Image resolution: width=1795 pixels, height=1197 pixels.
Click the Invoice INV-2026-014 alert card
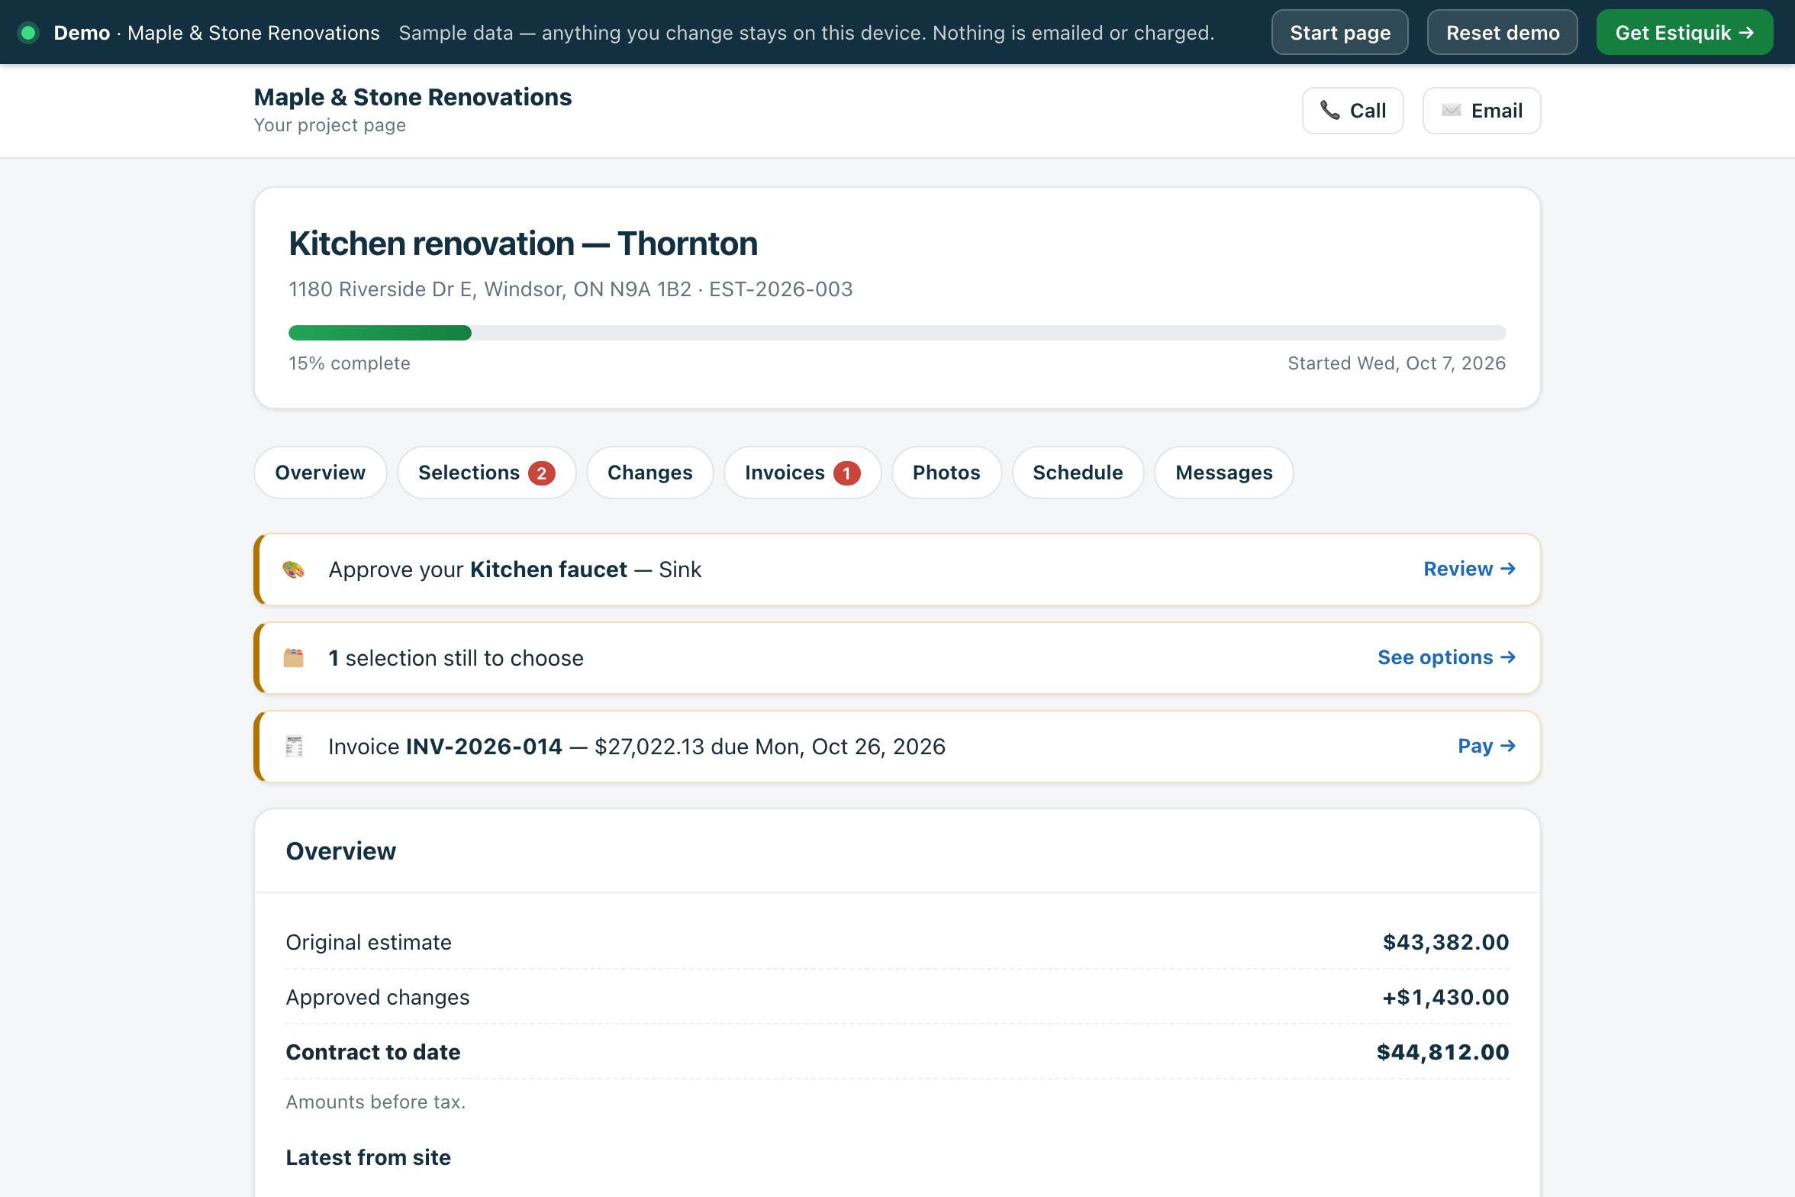point(897,747)
